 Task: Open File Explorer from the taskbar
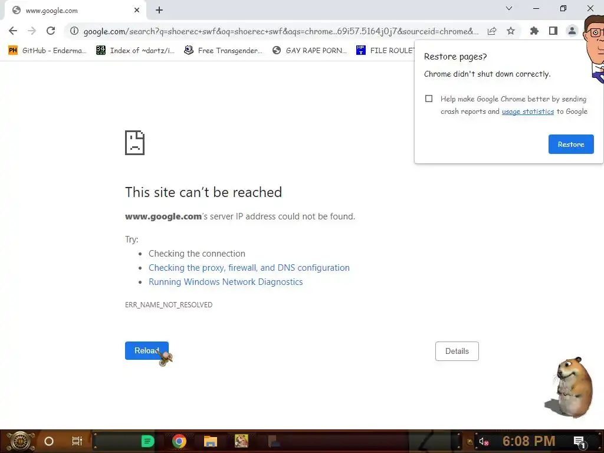pyautogui.click(x=211, y=441)
